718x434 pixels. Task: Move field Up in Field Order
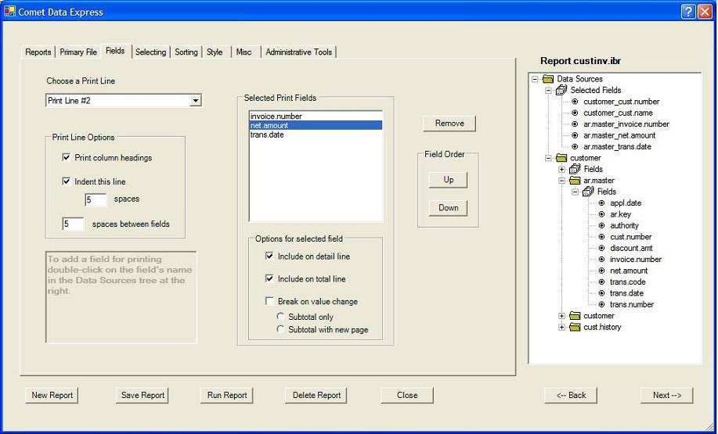(448, 180)
